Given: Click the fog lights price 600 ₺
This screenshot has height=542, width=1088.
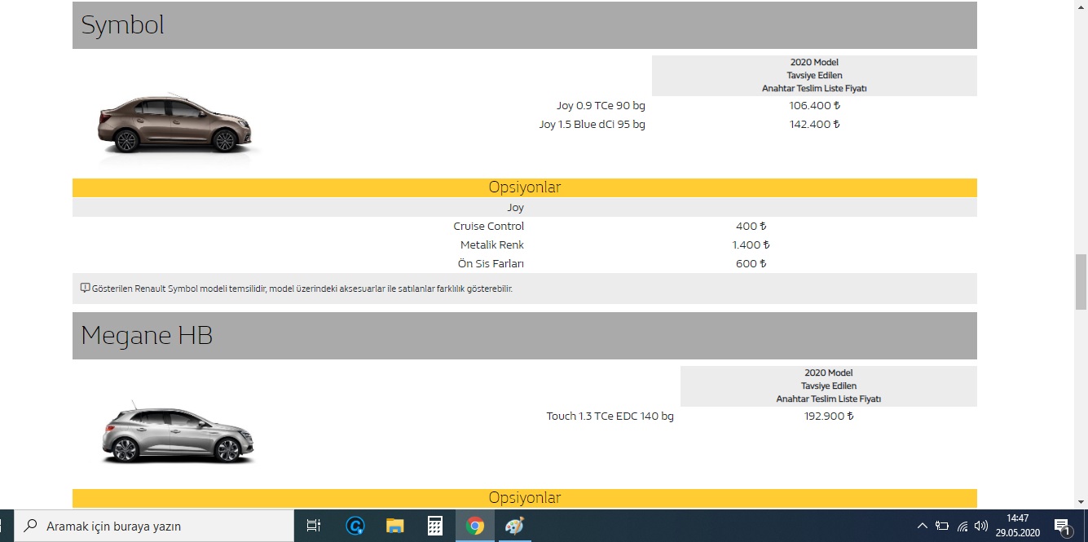Looking at the screenshot, I should coord(751,263).
